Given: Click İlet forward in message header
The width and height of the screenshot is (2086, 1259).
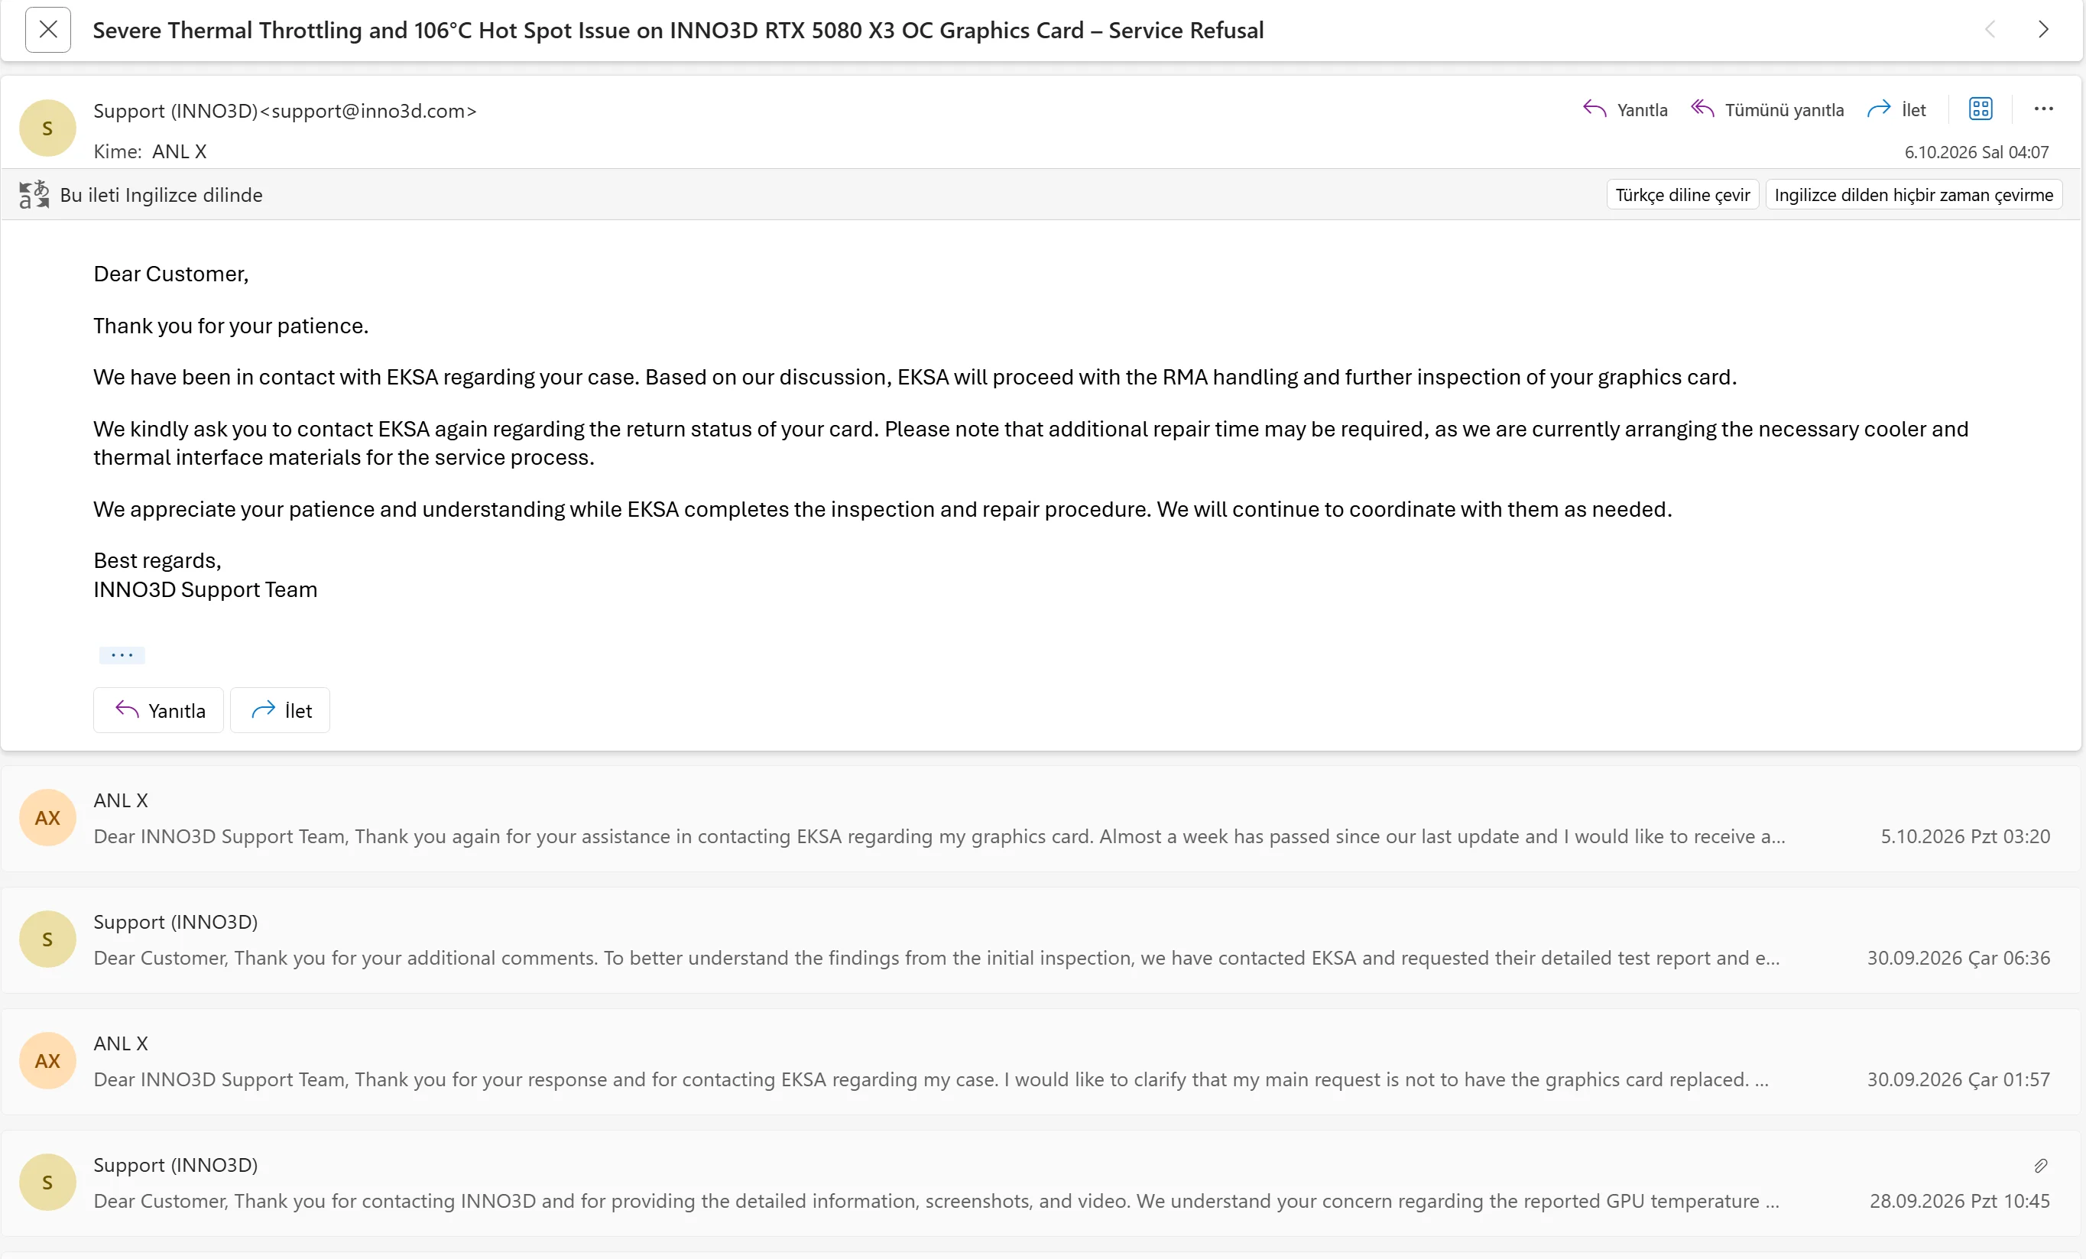Looking at the screenshot, I should coord(1896,110).
